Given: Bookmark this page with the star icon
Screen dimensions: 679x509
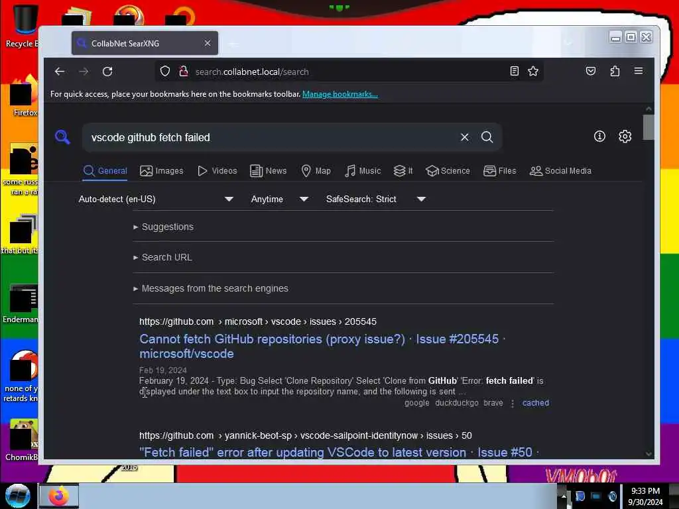Looking at the screenshot, I should tap(533, 72).
